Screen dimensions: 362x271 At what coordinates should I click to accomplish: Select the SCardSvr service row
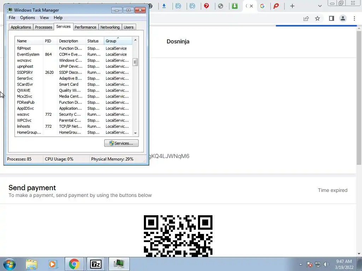[74, 84]
